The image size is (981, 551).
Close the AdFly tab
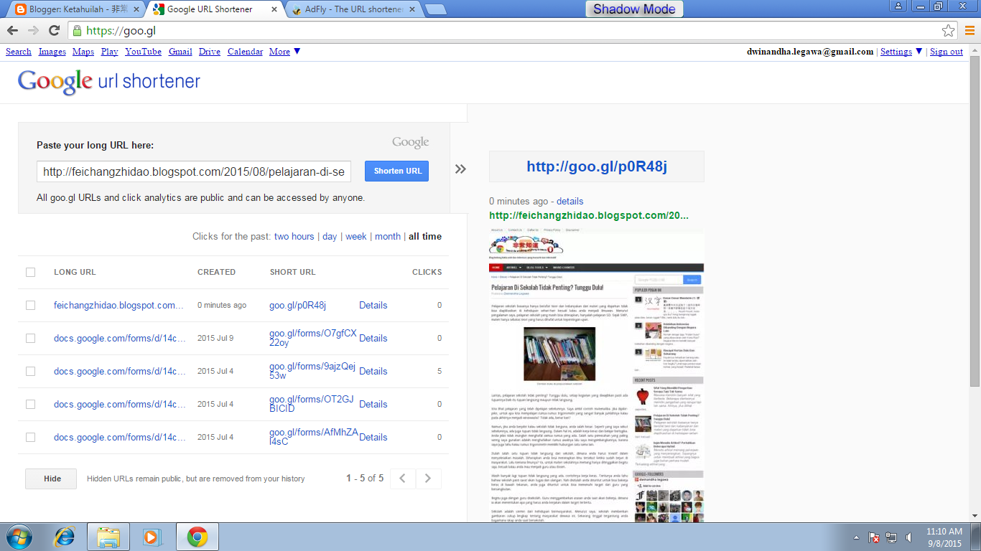pos(411,9)
